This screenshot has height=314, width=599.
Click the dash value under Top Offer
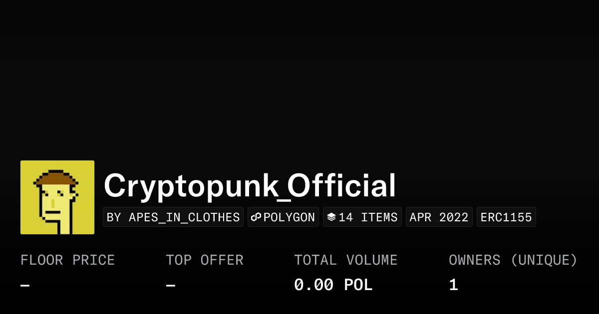coord(170,285)
